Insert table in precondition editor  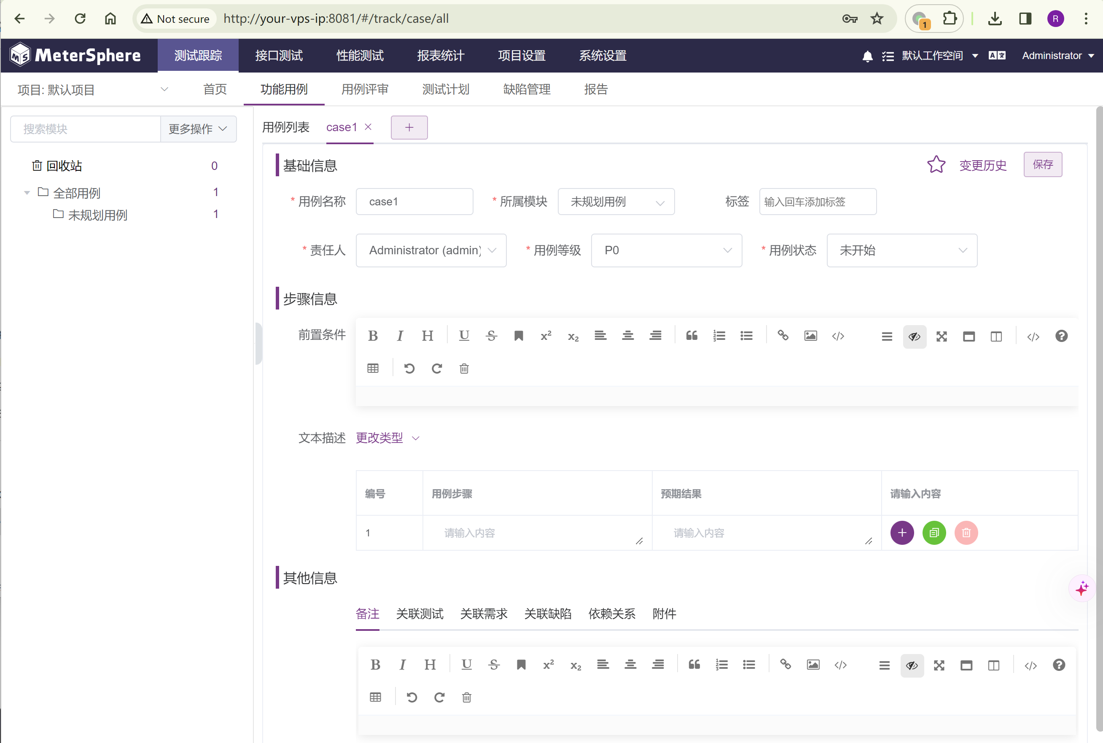click(x=373, y=368)
